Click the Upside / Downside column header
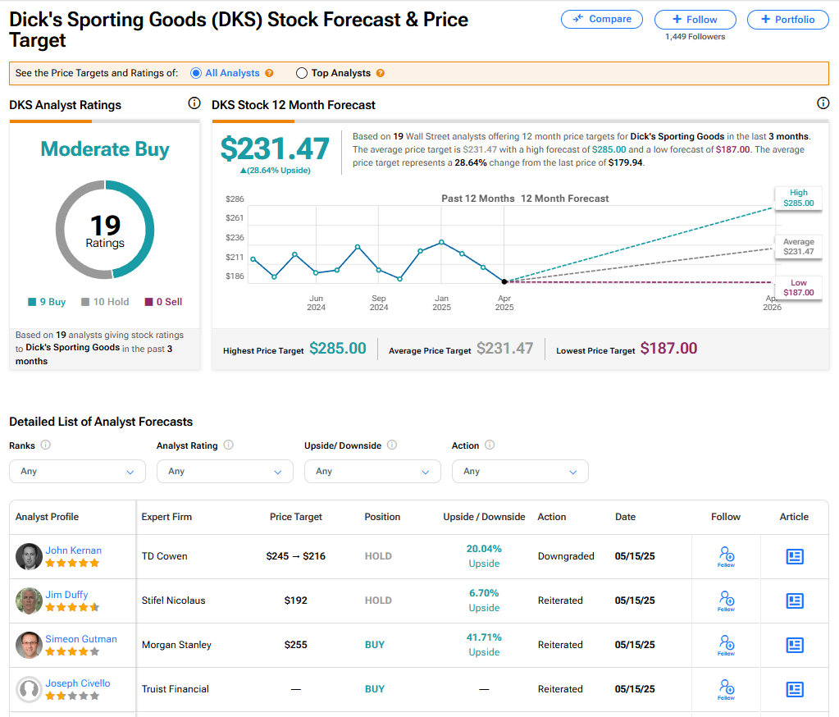The height and width of the screenshot is (717, 839). (x=484, y=517)
